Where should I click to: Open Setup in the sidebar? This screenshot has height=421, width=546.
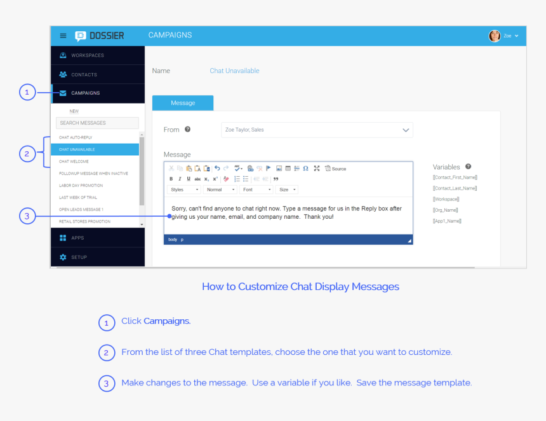point(98,257)
